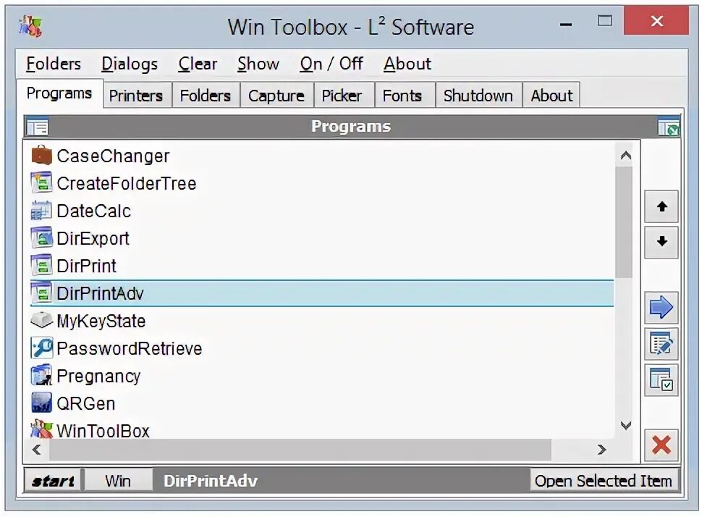
Task: Click the list icon left of Programs header
Action: pos(37,127)
